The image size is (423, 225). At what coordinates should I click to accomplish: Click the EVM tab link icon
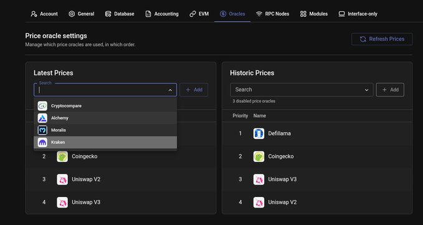(192, 14)
